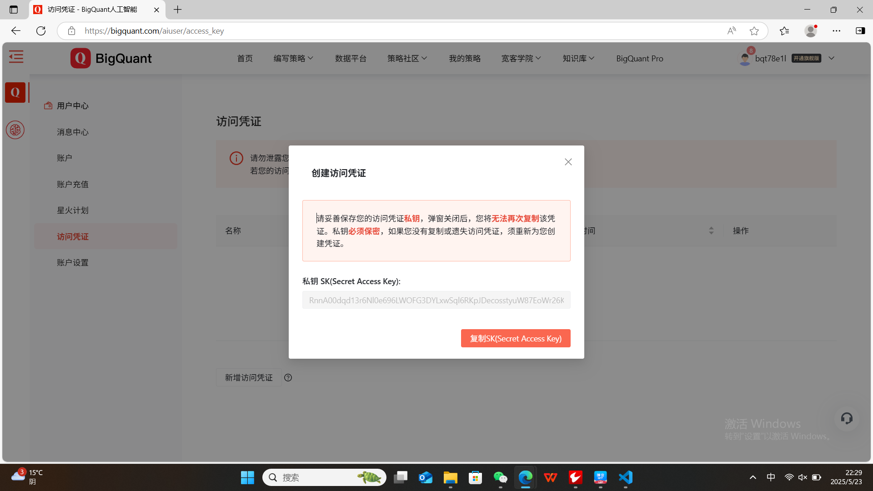Add this page to browser favorites (star)

coord(754,31)
